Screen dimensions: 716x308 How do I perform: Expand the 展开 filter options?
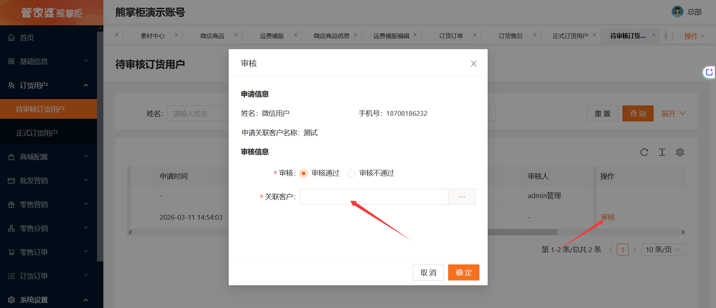pyautogui.click(x=673, y=114)
